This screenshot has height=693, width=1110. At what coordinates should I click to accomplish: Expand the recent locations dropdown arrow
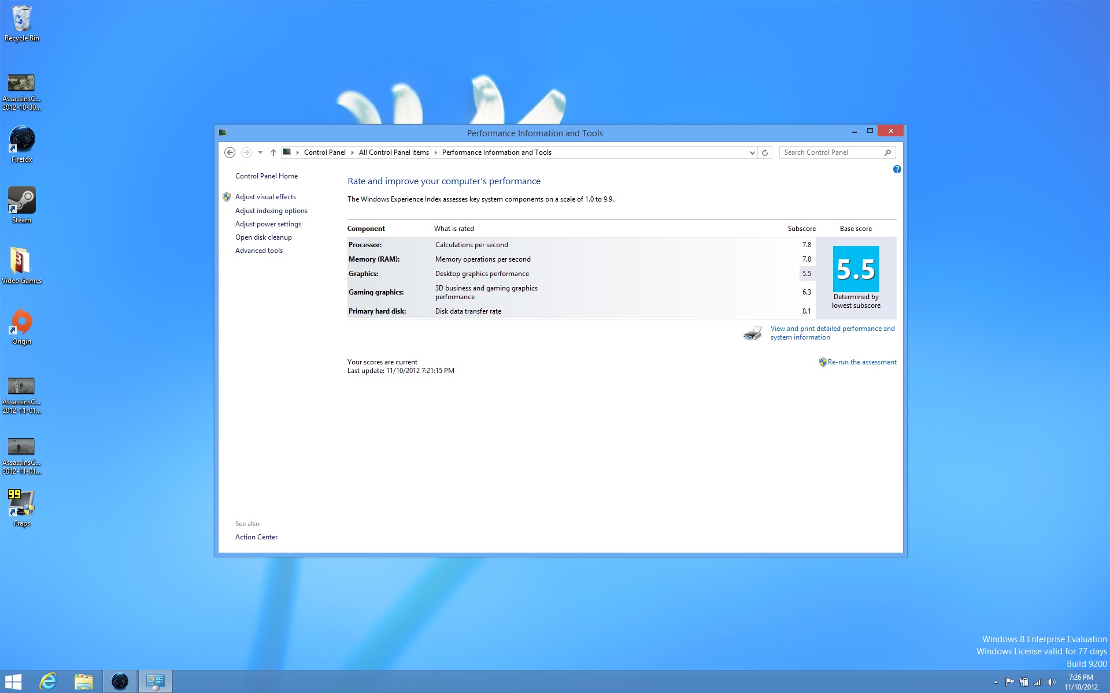click(260, 152)
